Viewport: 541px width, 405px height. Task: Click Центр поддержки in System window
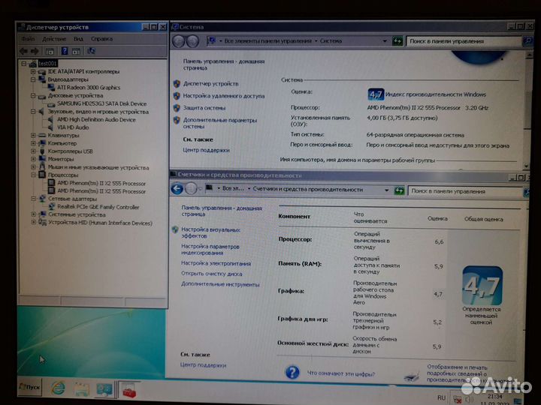[x=206, y=150]
